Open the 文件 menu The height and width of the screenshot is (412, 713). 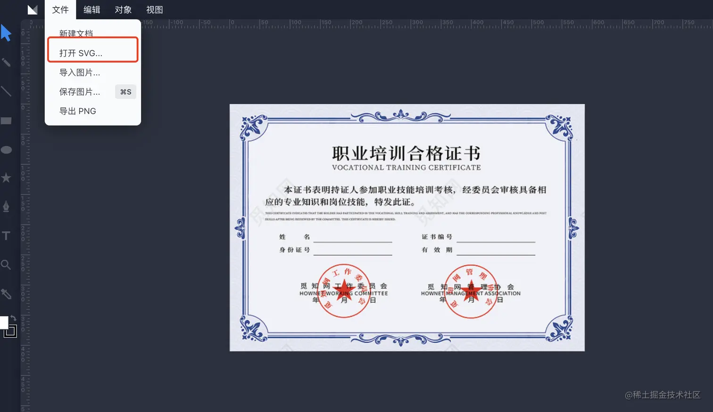point(60,9)
